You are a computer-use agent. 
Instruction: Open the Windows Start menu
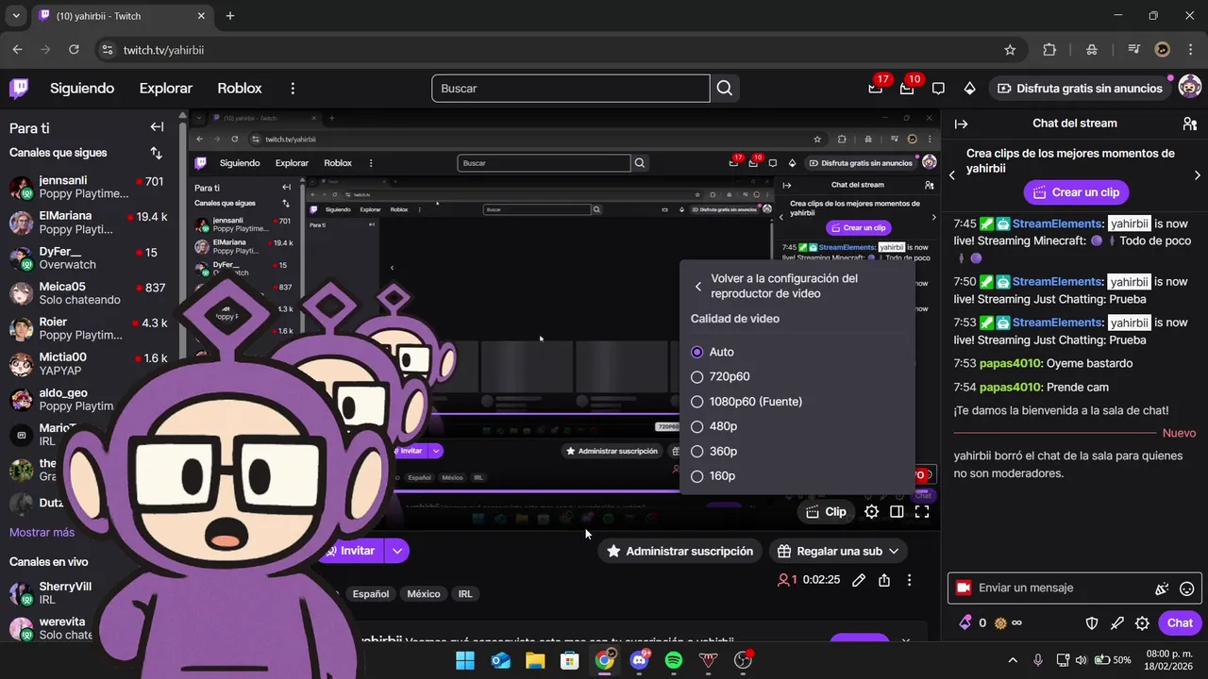pos(465,660)
